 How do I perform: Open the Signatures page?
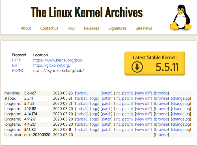(117, 28)
